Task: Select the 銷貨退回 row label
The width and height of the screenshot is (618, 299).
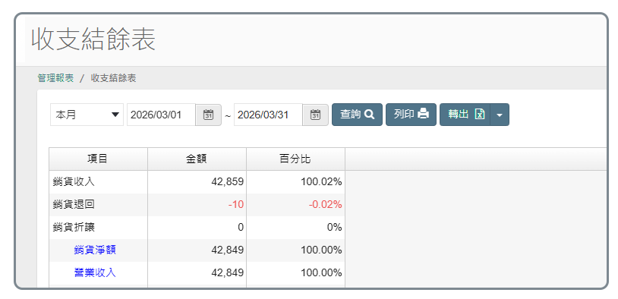Action: (74, 204)
